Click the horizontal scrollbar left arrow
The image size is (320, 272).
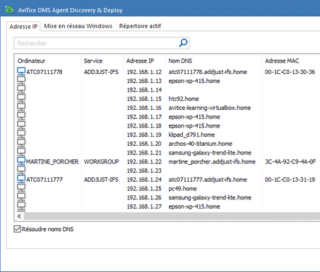19,216
